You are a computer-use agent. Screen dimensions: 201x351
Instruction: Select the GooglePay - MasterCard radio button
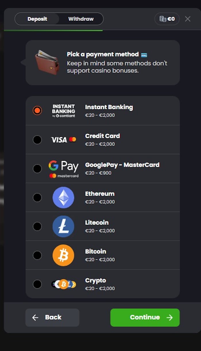click(37, 169)
